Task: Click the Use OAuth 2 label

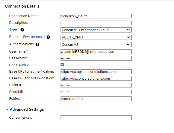Action: 19,65
